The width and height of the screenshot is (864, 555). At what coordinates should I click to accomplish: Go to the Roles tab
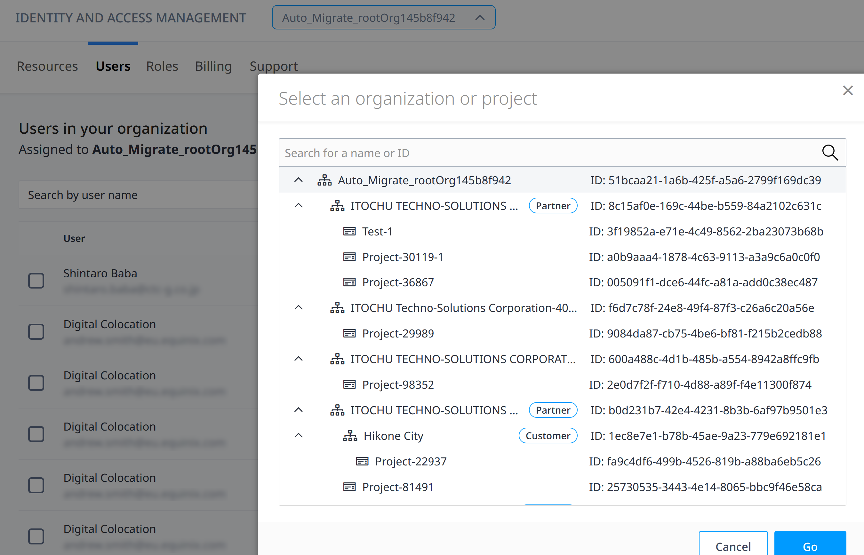(x=162, y=66)
